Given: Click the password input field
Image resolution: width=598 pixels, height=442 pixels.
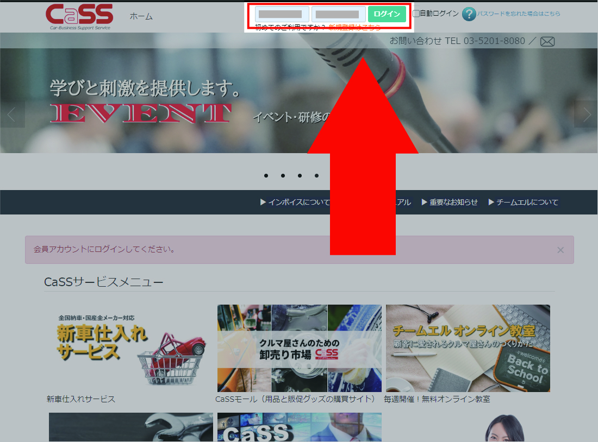Looking at the screenshot, I should 338,14.
